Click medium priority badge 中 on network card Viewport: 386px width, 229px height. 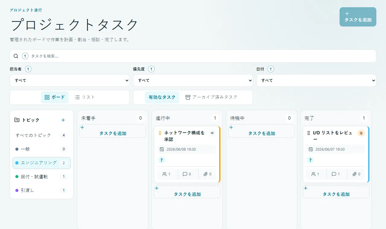pos(212,133)
